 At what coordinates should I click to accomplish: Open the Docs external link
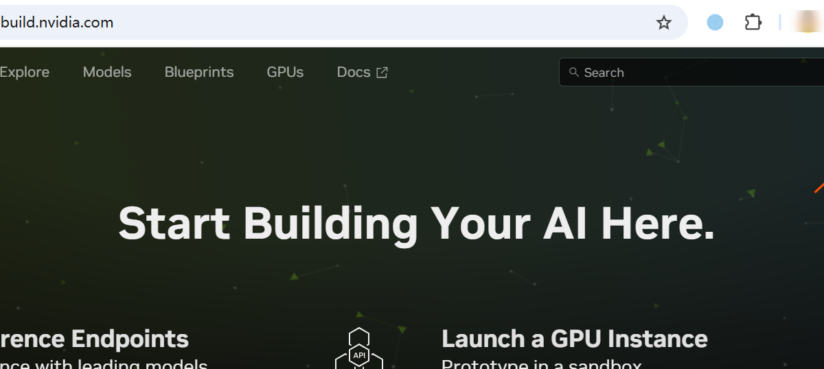[363, 72]
